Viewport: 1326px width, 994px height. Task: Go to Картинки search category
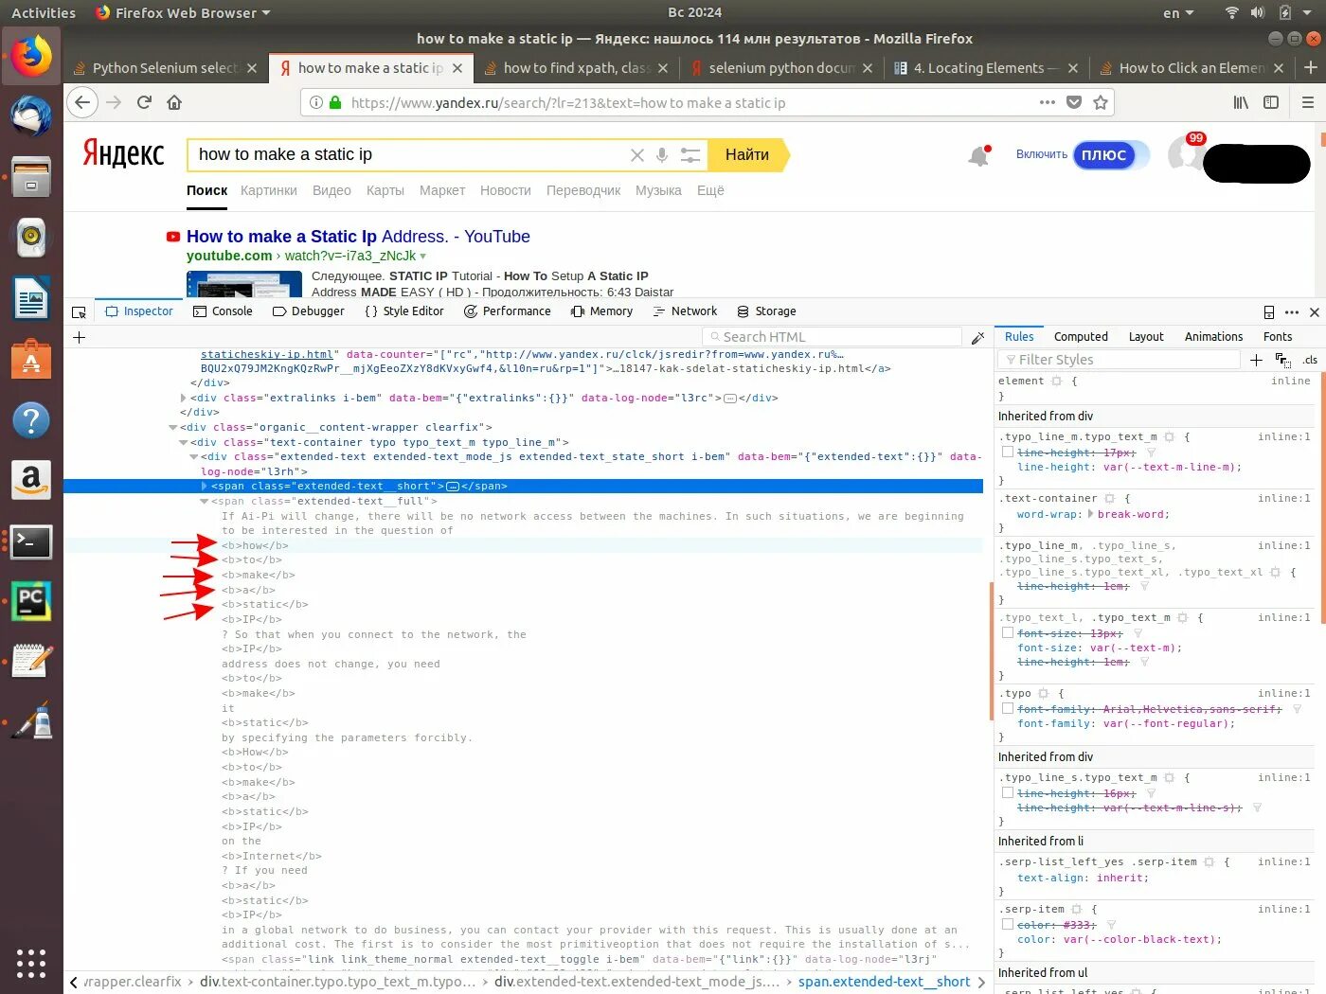click(x=269, y=190)
